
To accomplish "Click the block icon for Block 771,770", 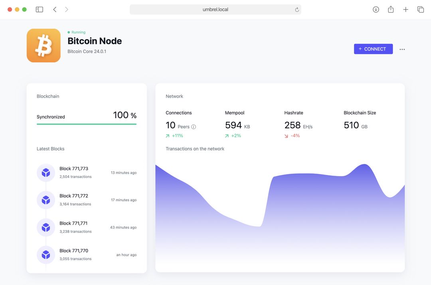I will [x=46, y=254].
